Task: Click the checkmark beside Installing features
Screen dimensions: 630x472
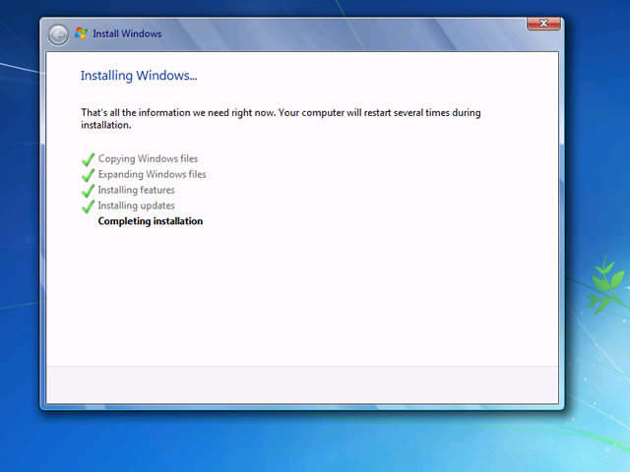Action: tap(88, 191)
